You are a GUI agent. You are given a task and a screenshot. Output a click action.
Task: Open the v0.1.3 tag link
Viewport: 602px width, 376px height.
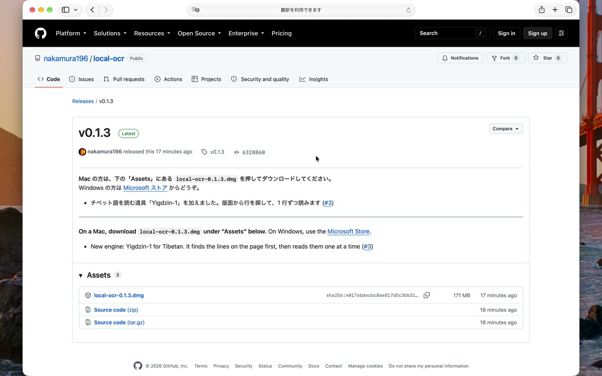click(217, 152)
